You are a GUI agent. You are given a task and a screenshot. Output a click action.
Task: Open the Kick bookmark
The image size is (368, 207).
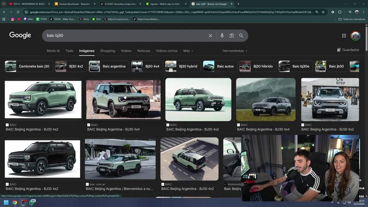point(97,19)
